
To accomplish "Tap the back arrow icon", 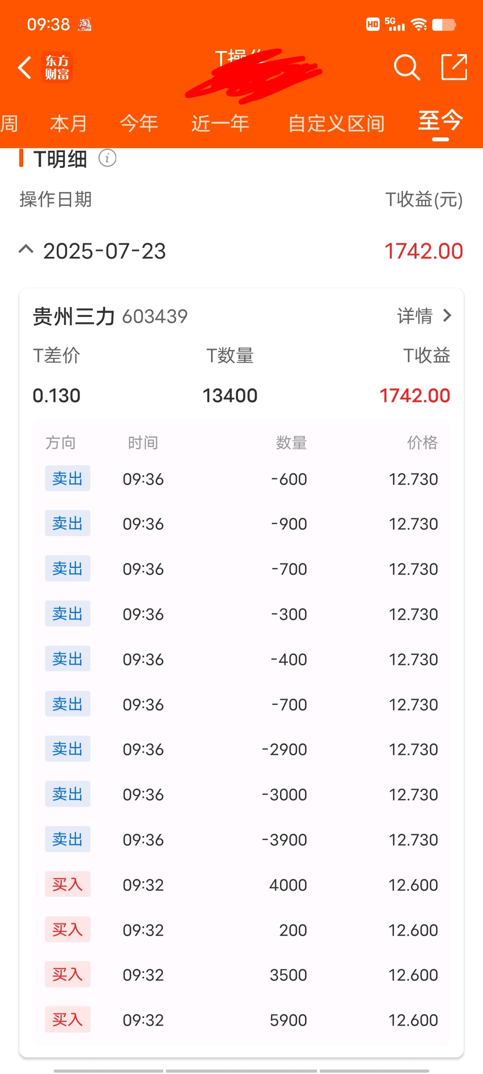I will point(25,68).
